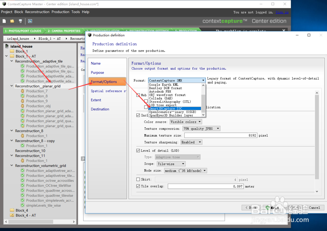Image resolution: width=327 pixels, height=231 pixels.
Task: Open the Tools menu
Action: pos(76,12)
